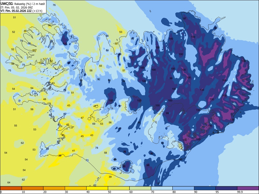Viewport: 259px width, 194px height.
Task: Select the map value 86
Action: coord(65,90)
